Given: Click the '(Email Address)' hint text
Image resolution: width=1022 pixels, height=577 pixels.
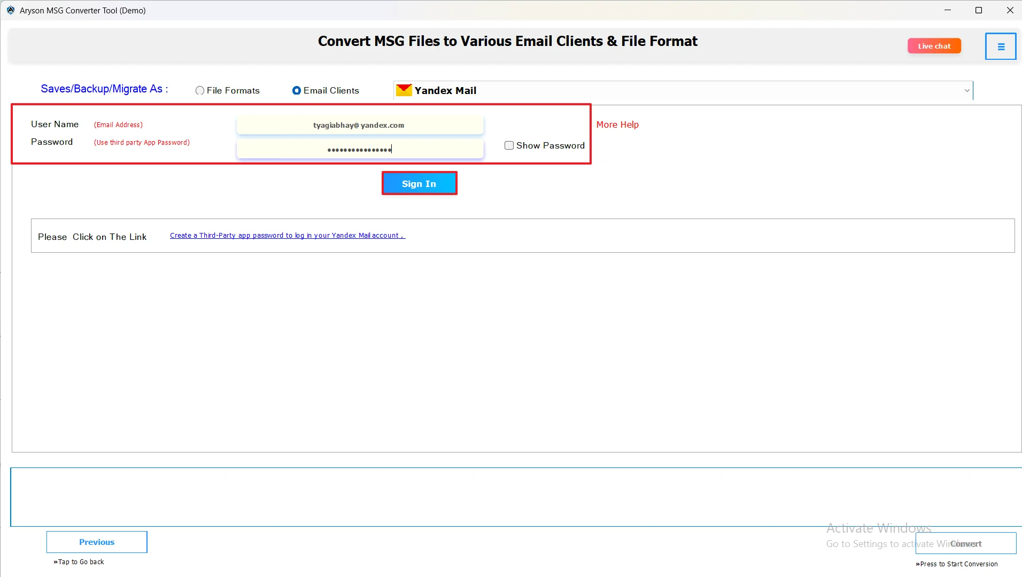Looking at the screenshot, I should pos(118,125).
